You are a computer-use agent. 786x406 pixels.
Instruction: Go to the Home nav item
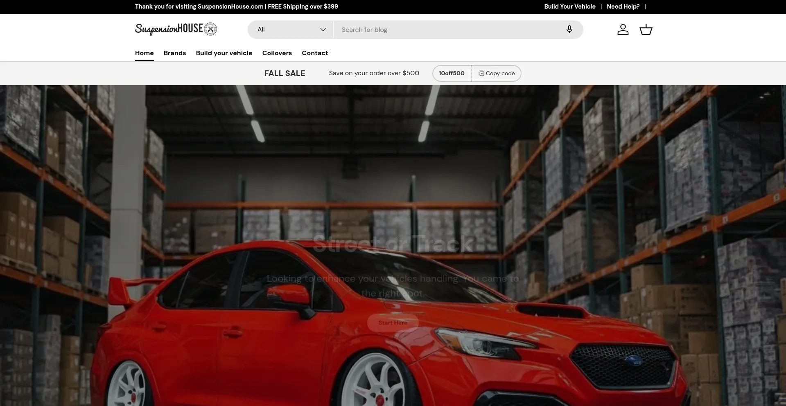(x=144, y=53)
